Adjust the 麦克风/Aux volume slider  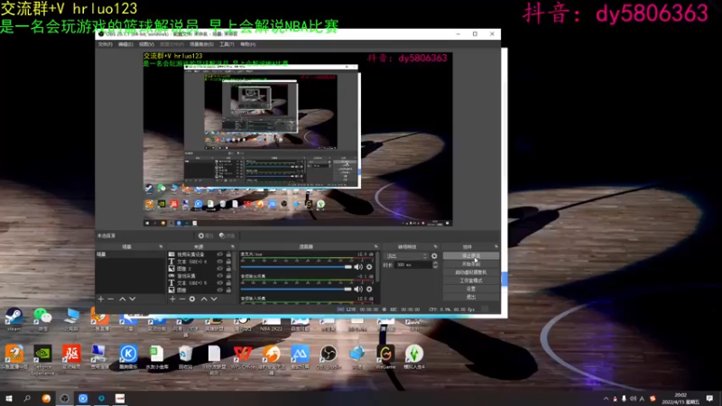[x=296, y=266]
